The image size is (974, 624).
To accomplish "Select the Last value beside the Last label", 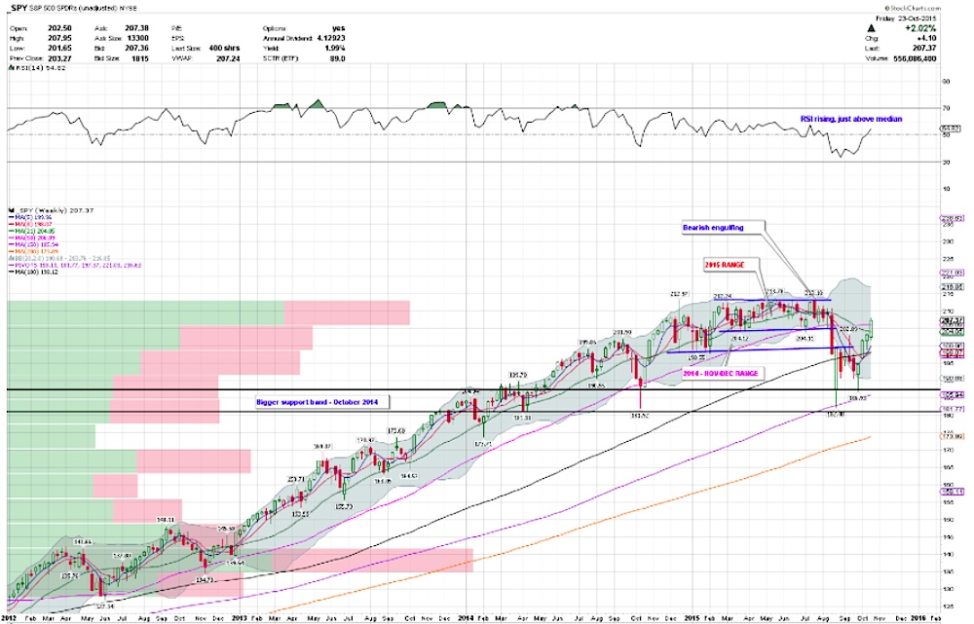I will click(x=924, y=48).
